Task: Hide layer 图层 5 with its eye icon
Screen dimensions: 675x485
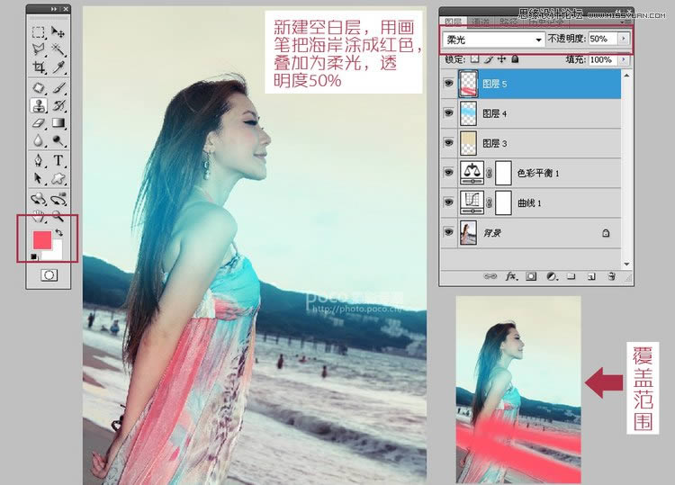Action: point(448,83)
